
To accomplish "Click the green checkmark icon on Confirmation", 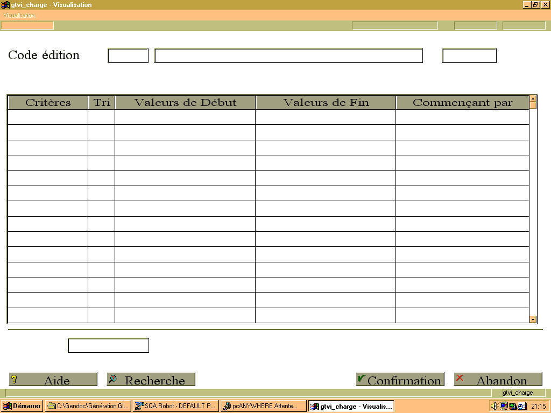I will click(361, 378).
